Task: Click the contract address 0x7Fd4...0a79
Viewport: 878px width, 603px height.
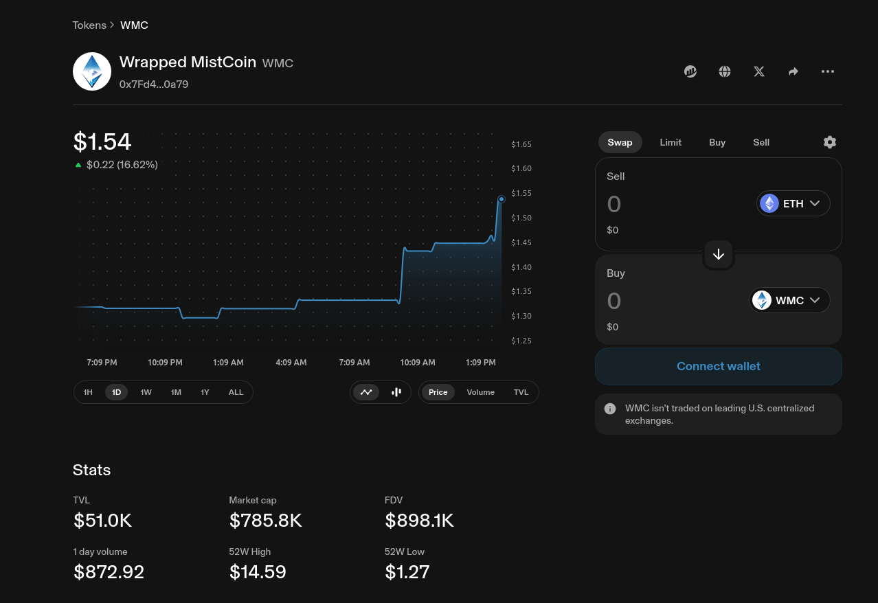Action: coord(154,84)
